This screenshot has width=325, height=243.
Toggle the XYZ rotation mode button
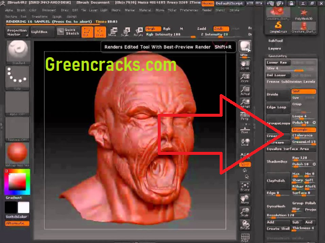(245, 164)
